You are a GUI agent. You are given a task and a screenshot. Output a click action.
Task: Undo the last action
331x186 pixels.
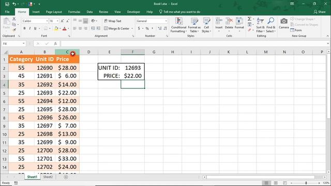tap(14, 4)
